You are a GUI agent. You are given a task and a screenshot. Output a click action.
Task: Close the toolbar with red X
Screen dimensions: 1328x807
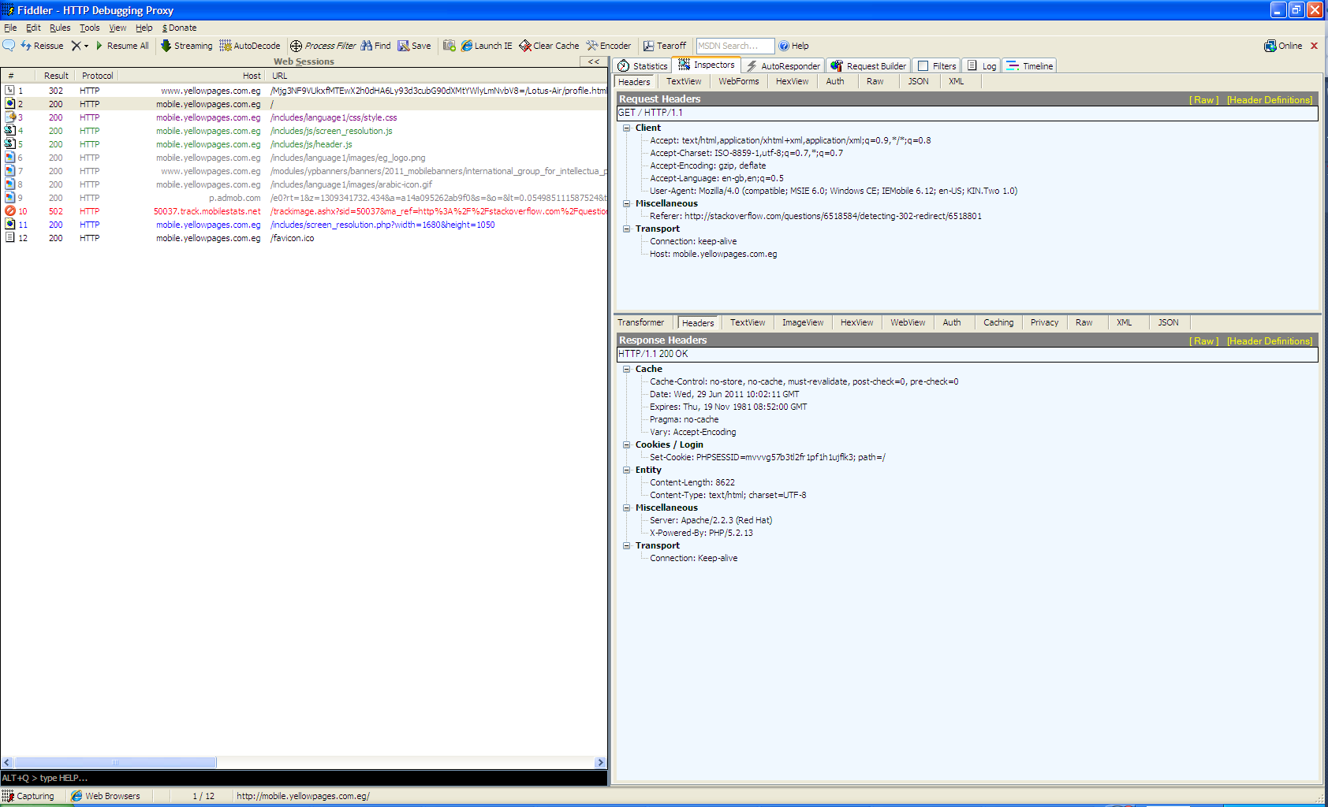[x=1315, y=46]
